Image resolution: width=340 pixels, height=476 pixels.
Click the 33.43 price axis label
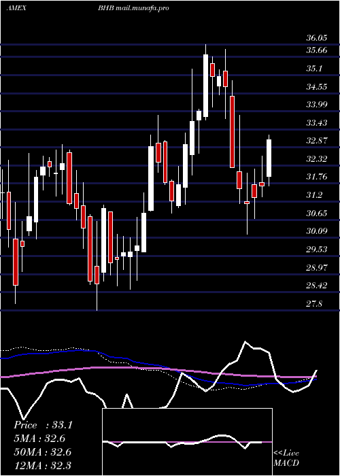[317, 123]
